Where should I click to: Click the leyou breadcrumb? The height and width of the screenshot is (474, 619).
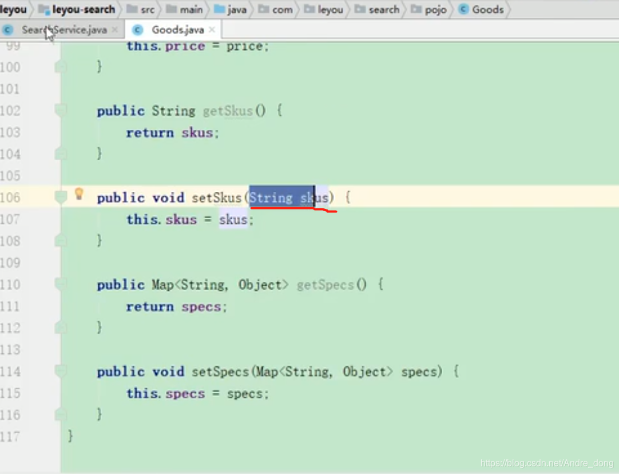coord(13,9)
